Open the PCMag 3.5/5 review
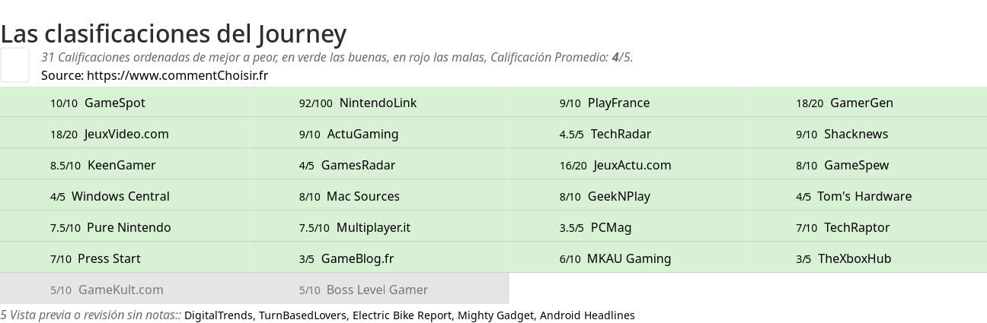The width and height of the screenshot is (987, 323). pos(596,227)
